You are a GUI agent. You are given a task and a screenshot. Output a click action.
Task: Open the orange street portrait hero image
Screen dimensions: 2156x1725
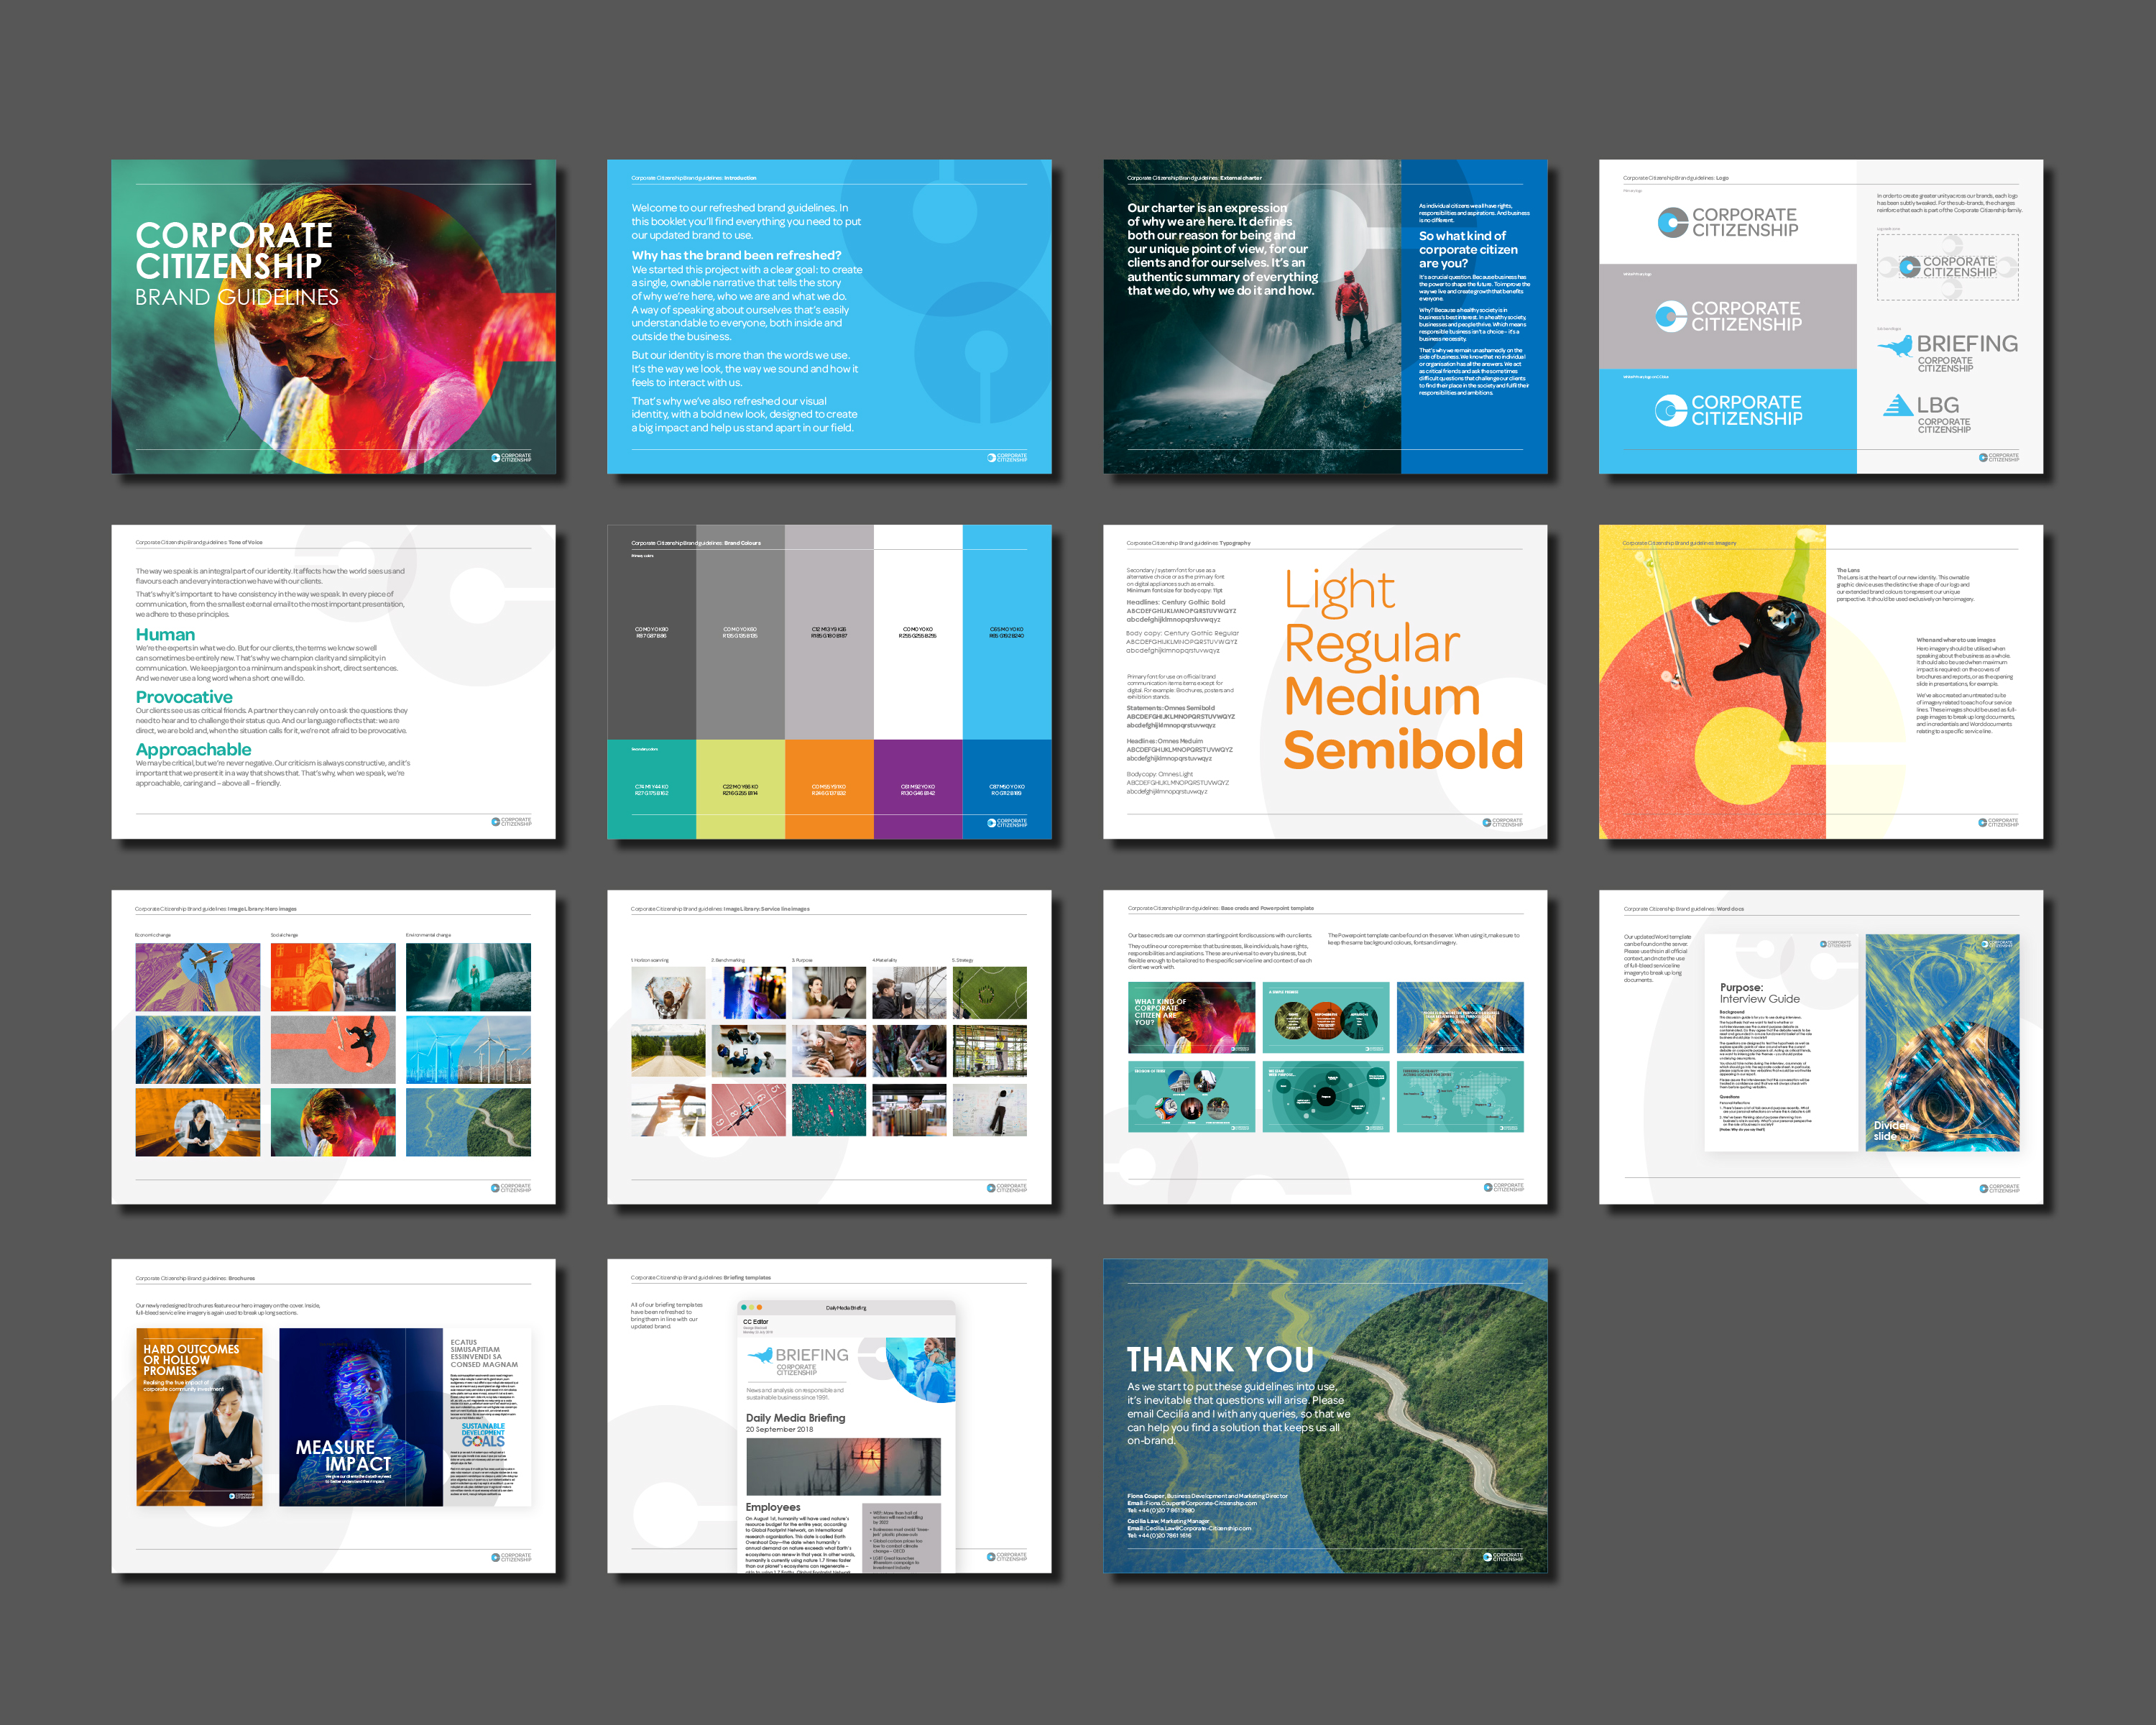click(x=333, y=977)
